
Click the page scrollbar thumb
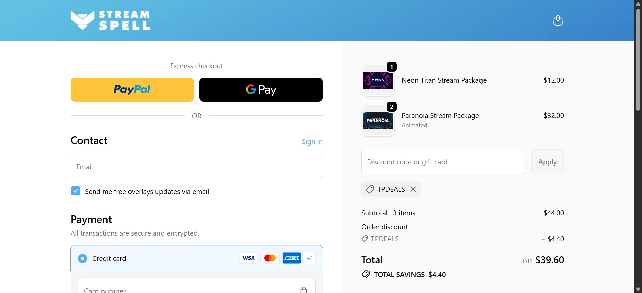tap(638, 60)
